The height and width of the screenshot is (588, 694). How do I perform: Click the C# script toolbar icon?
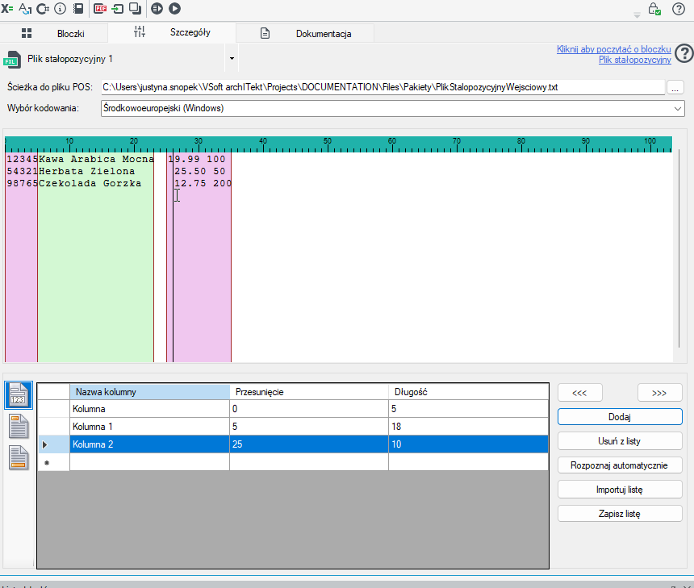point(43,8)
